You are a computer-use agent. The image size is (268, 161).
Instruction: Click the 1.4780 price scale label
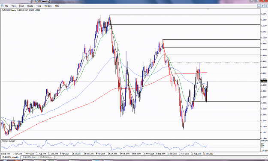(x=264, y=50)
